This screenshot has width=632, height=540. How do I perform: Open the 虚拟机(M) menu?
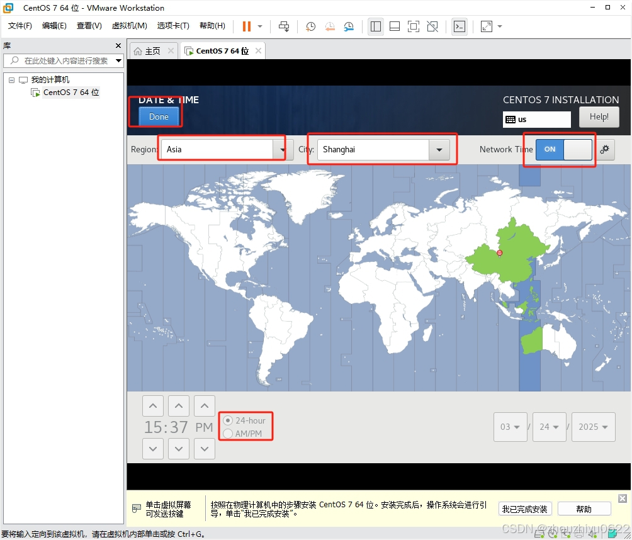(129, 26)
